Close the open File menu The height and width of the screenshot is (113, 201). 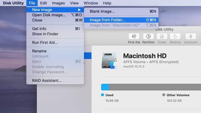pos(32,3)
